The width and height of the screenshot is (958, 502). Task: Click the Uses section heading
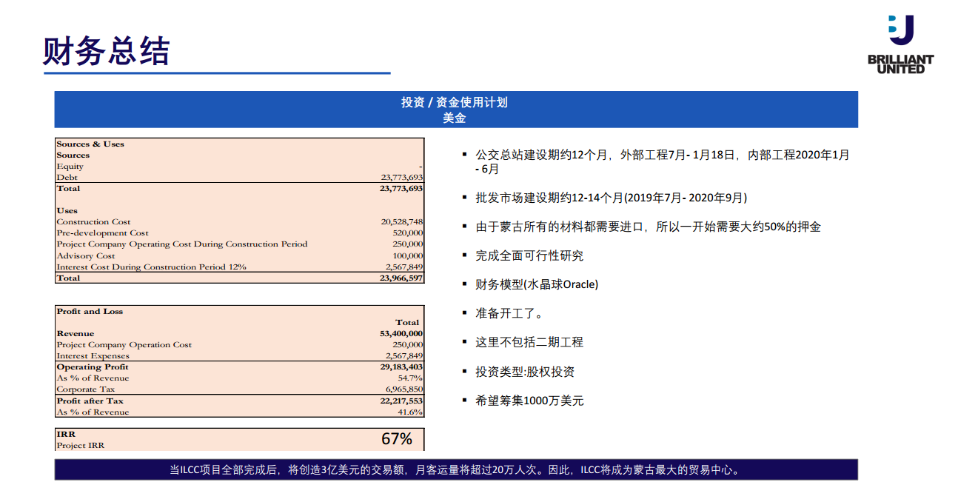point(67,211)
